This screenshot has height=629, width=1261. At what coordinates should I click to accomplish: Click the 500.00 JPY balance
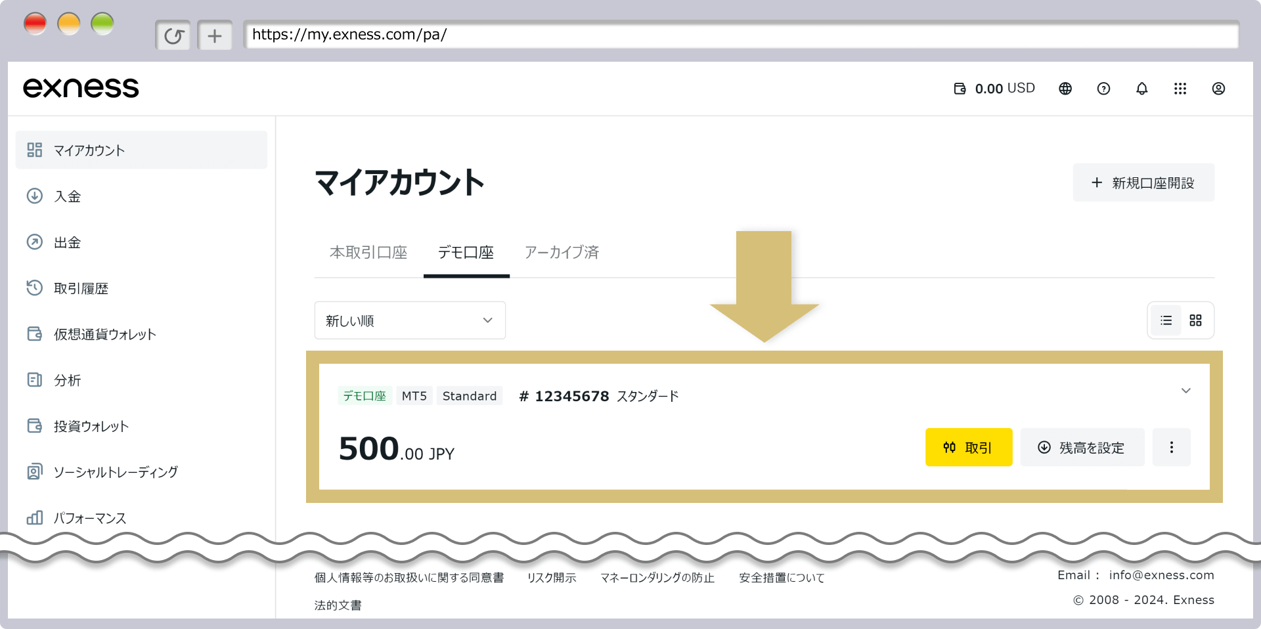click(x=397, y=449)
